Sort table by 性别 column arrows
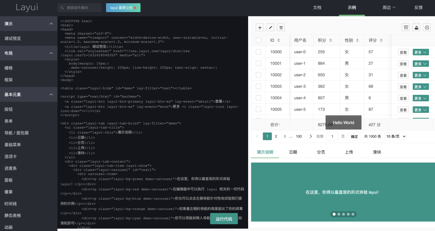This screenshot has height=231, width=435. [357, 40]
